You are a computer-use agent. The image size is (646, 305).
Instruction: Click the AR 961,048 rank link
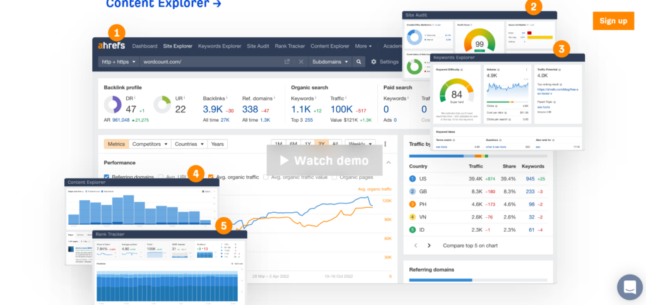point(120,120)
